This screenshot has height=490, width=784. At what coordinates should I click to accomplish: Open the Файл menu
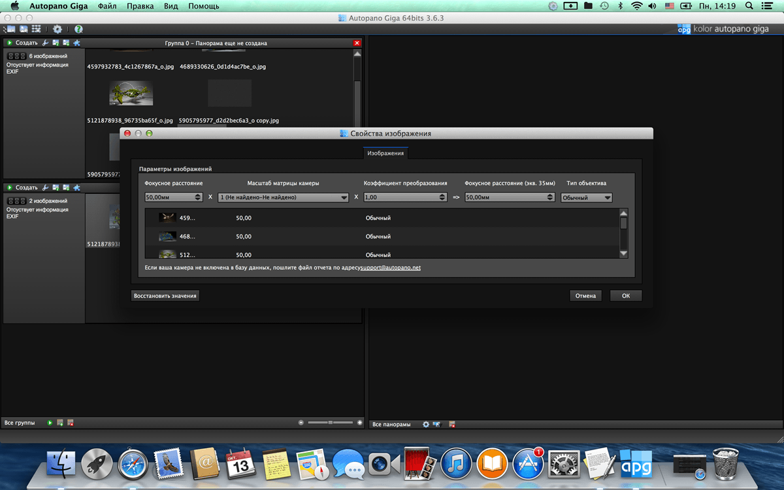pyautogui.click(x=108, y=6)
